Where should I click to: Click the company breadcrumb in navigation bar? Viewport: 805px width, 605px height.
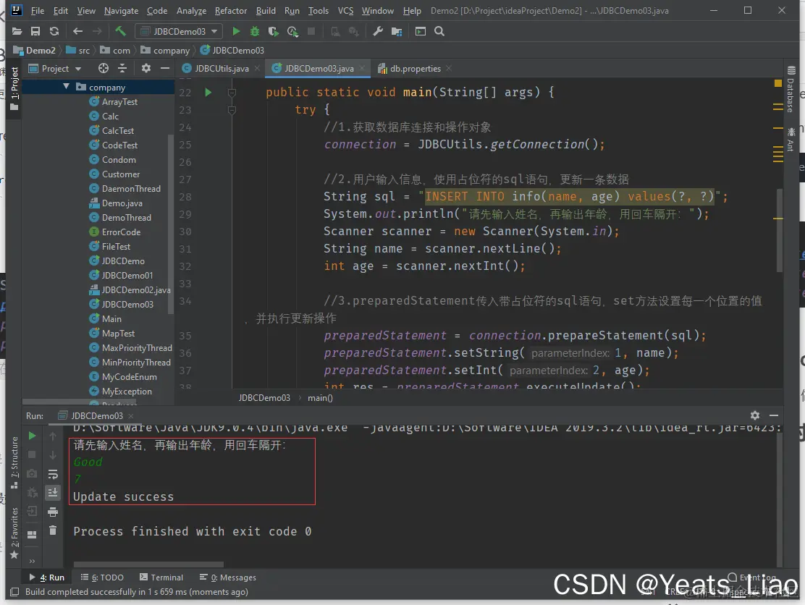point(165,50)
